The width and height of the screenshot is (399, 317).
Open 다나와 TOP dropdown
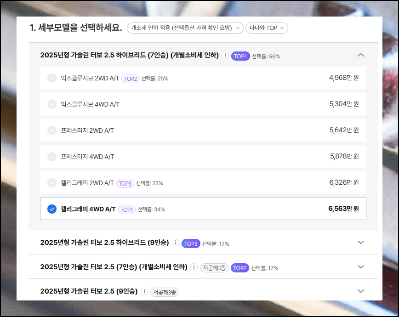(x=267, y=28)
